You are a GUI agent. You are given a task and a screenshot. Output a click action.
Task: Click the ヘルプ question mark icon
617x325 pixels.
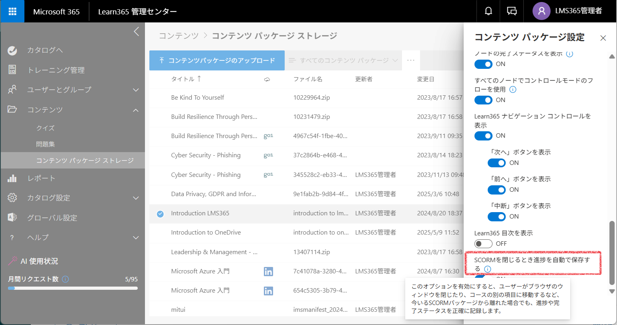12,237
